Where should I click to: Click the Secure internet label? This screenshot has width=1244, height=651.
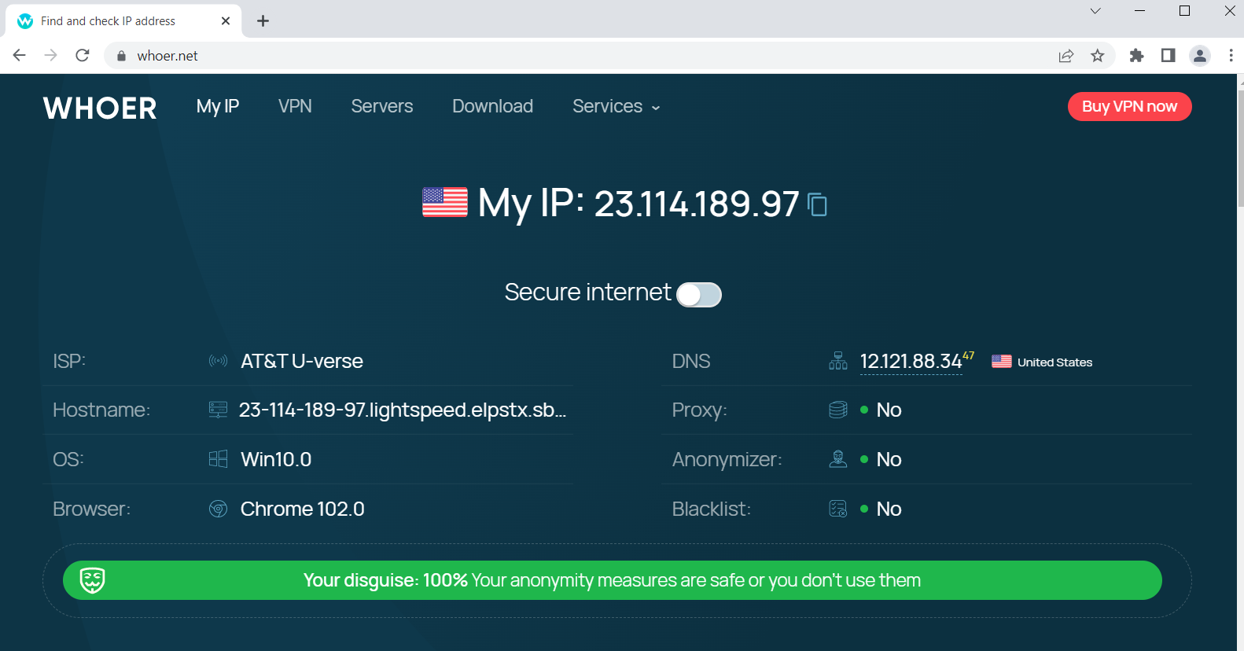pos(588,292)
